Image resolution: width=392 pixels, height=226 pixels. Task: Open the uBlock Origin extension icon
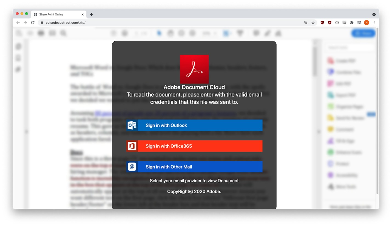[322, 23]
